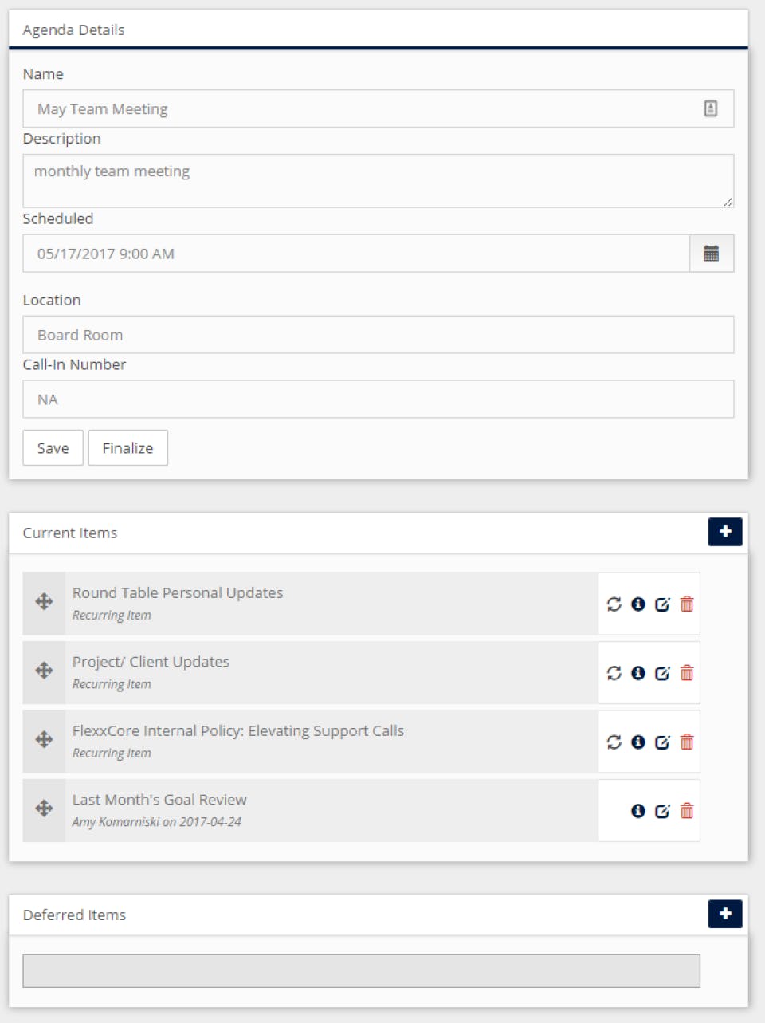This screenshot has width=765, height=1023.
Task: Add a new item to Deferred Items
Action: 724,914
